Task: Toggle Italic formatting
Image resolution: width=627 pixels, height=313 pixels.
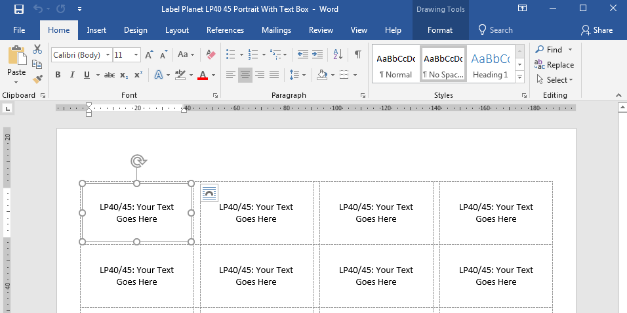Action: coord(72,75)
